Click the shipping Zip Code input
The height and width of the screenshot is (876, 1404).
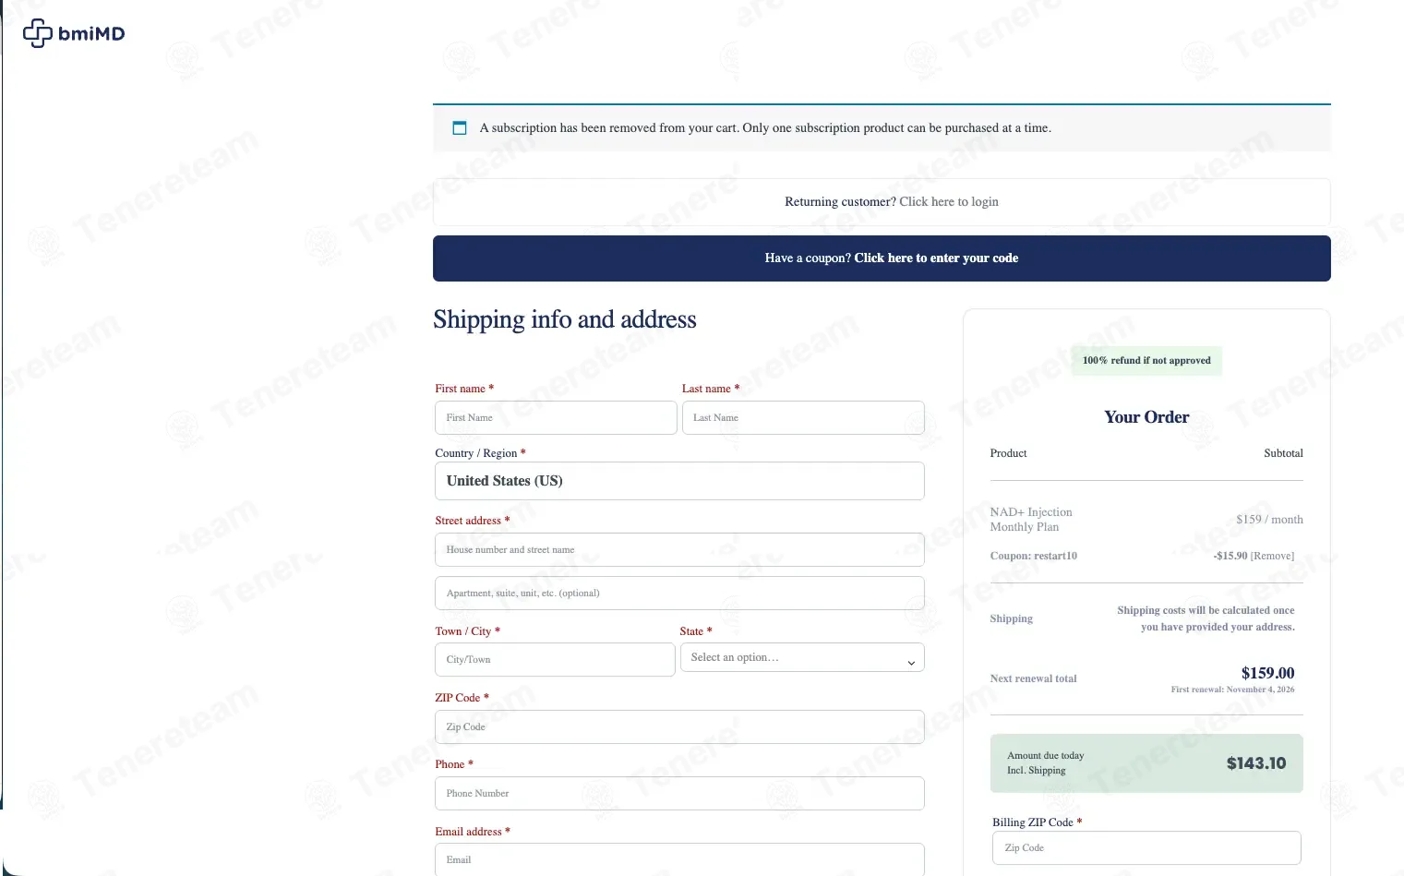(x=679, y=727)
